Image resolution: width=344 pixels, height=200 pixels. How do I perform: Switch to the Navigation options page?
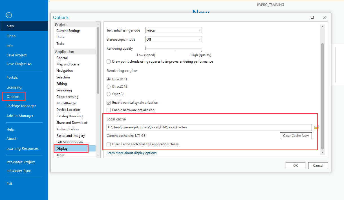[x=65, y=71]
